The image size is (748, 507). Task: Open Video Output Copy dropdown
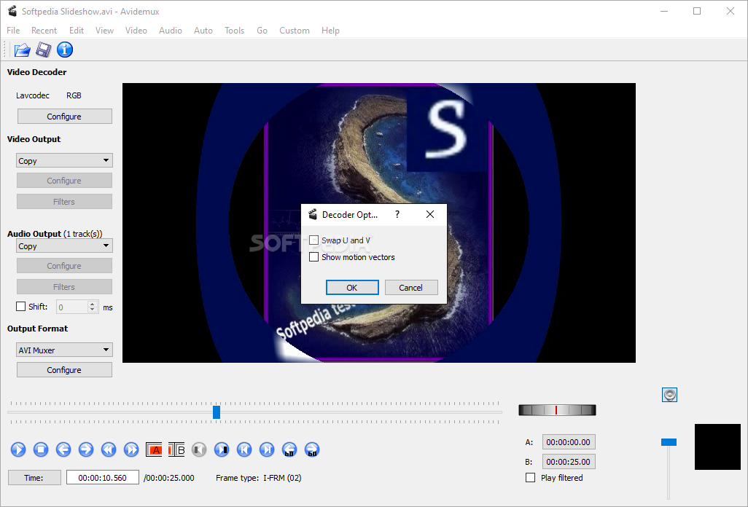tap(64, 160)
